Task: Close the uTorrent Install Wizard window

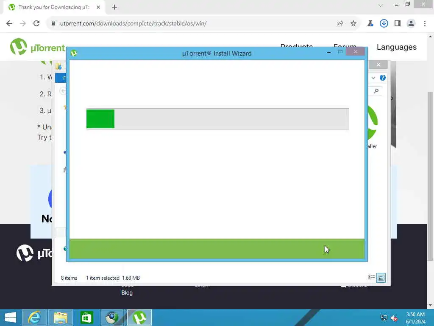Action: 356,51
